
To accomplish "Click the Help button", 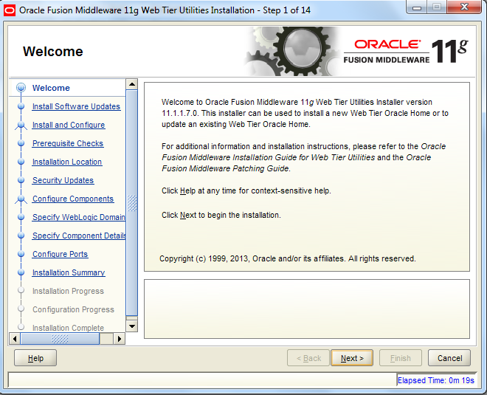I will [x=35, y=358].
